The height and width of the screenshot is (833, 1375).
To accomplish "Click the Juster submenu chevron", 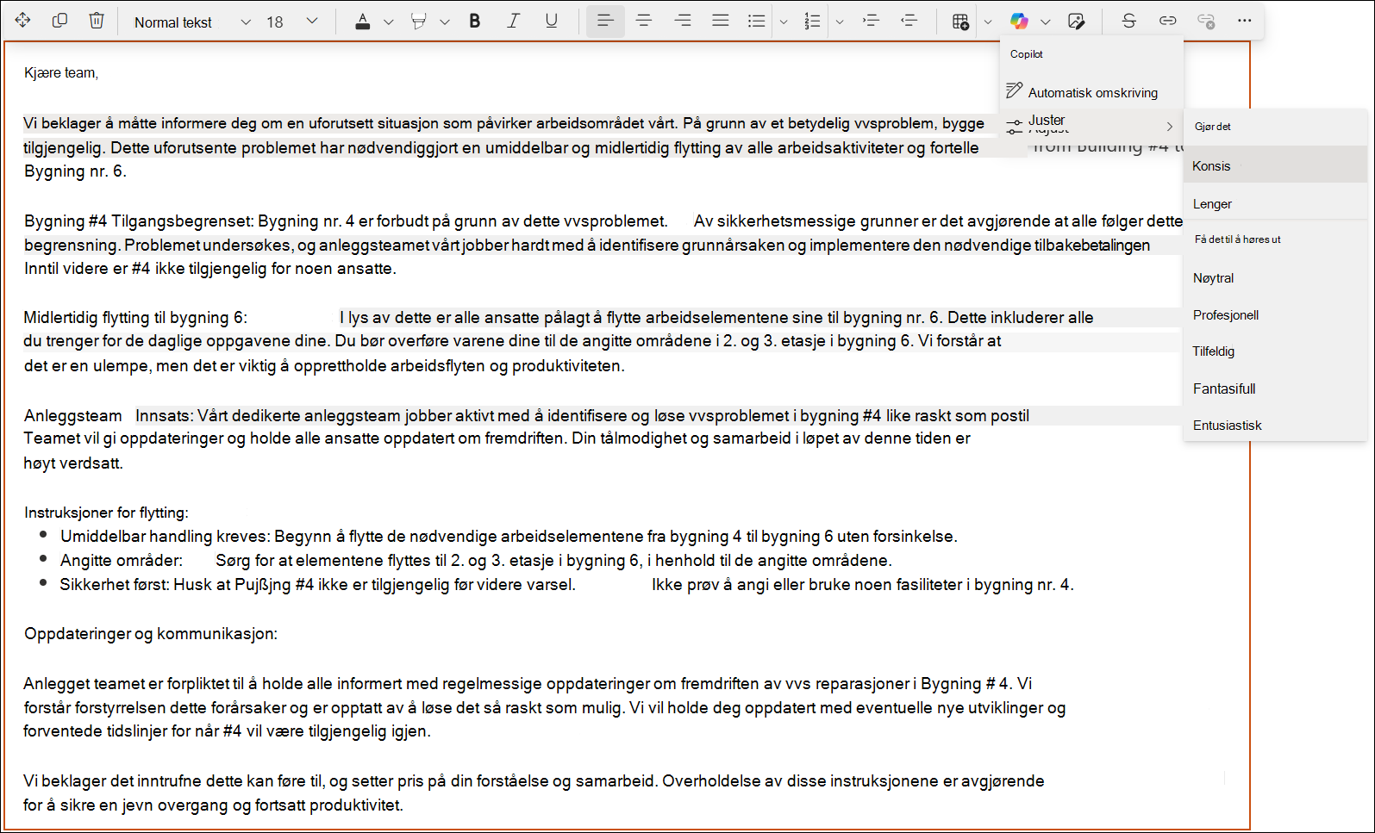I will [x=1170, y=127].
